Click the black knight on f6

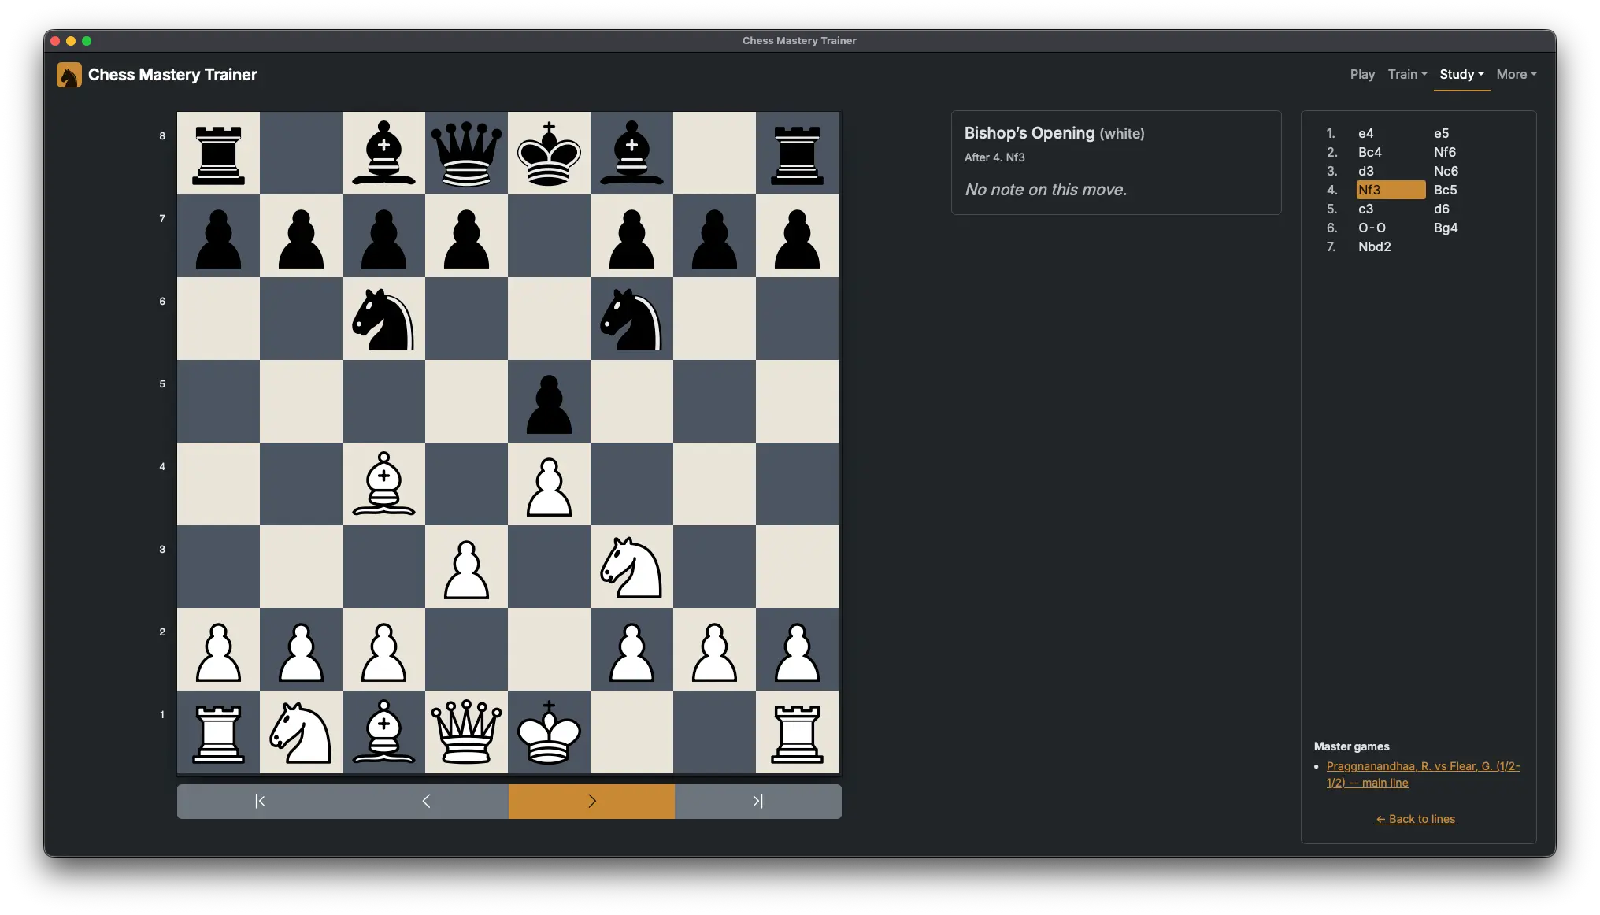[631, 318]
